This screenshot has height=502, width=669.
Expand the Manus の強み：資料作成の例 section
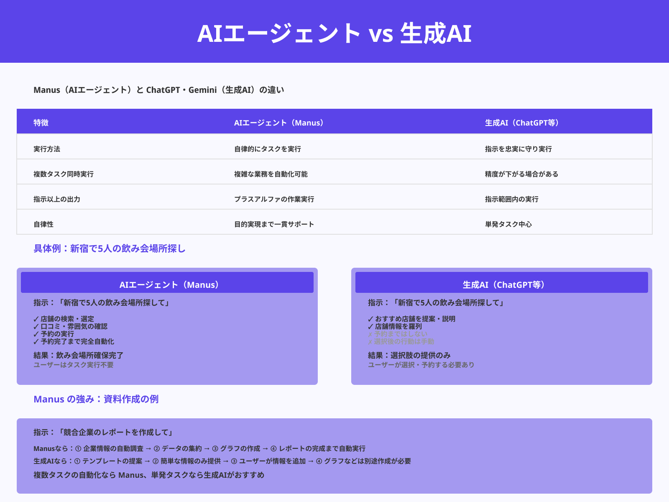coord(97,399)
